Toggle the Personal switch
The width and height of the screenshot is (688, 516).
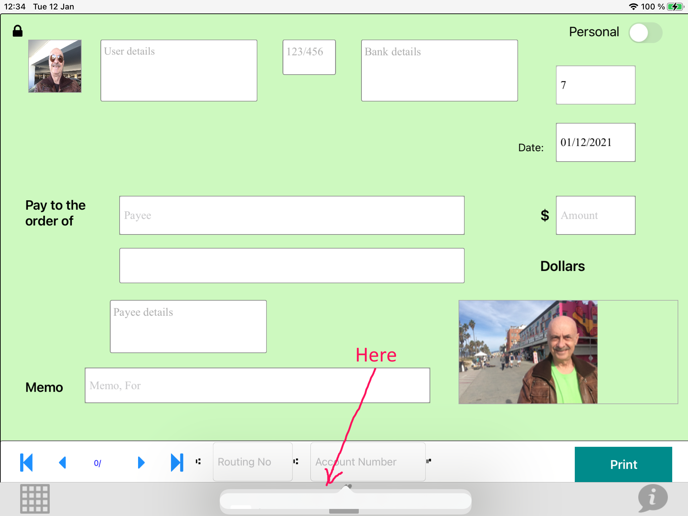645,33
